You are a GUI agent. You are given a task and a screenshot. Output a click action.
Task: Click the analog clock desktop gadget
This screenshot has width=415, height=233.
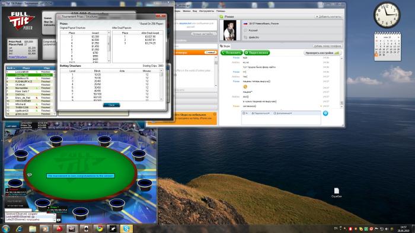(x=387, y=15)
